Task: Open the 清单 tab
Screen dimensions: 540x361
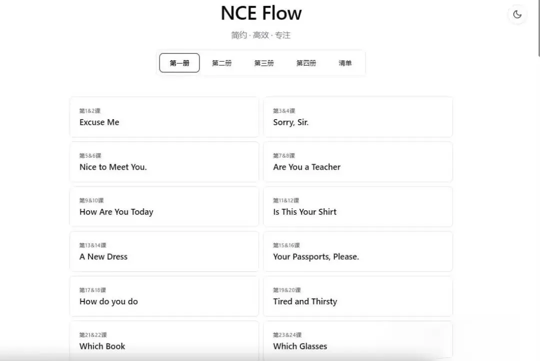Action: click(x=345, y=63)
